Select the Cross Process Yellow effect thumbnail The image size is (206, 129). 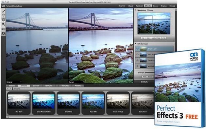(43, 103)
